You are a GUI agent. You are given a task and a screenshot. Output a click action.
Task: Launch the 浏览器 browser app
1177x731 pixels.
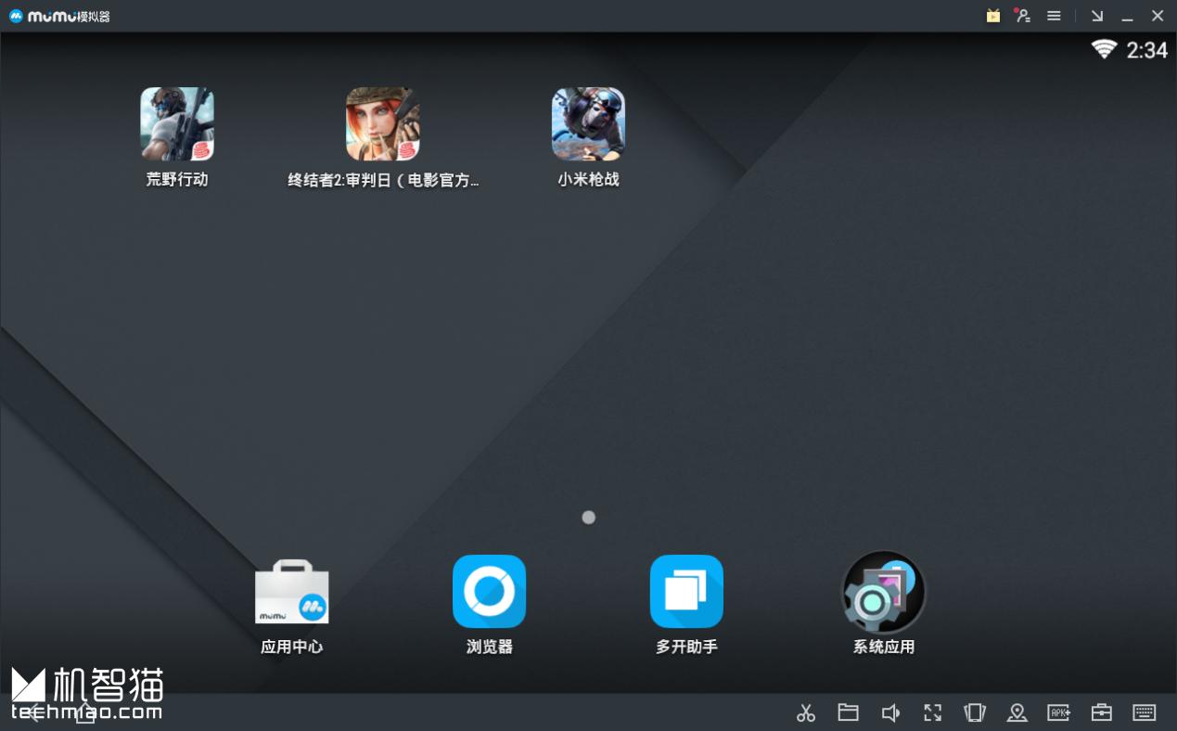(490, 592)
